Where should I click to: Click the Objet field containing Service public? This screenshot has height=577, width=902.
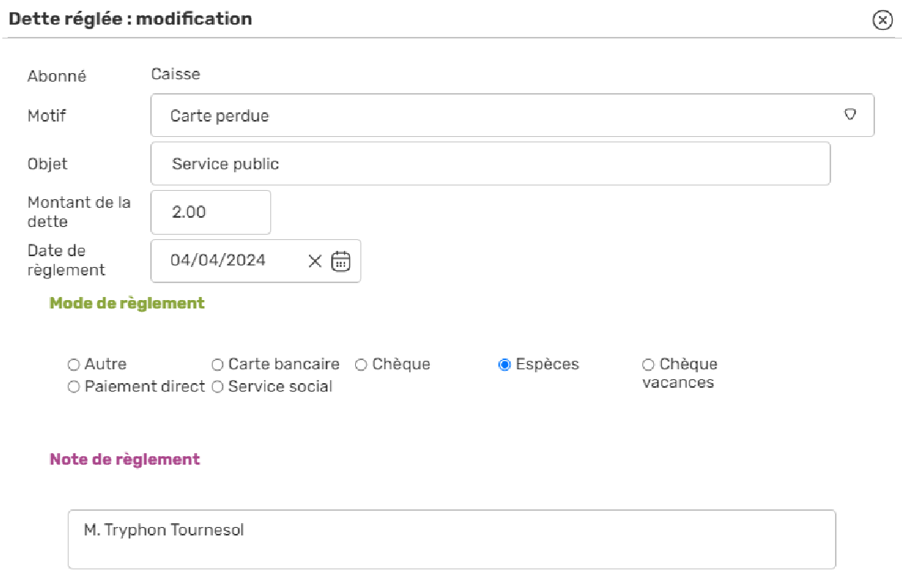490,164
